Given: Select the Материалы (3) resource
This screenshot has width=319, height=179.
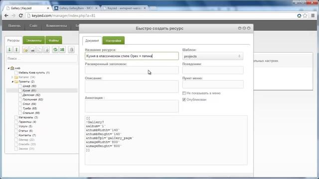Looking at the screenshot, I should point(28,117).
